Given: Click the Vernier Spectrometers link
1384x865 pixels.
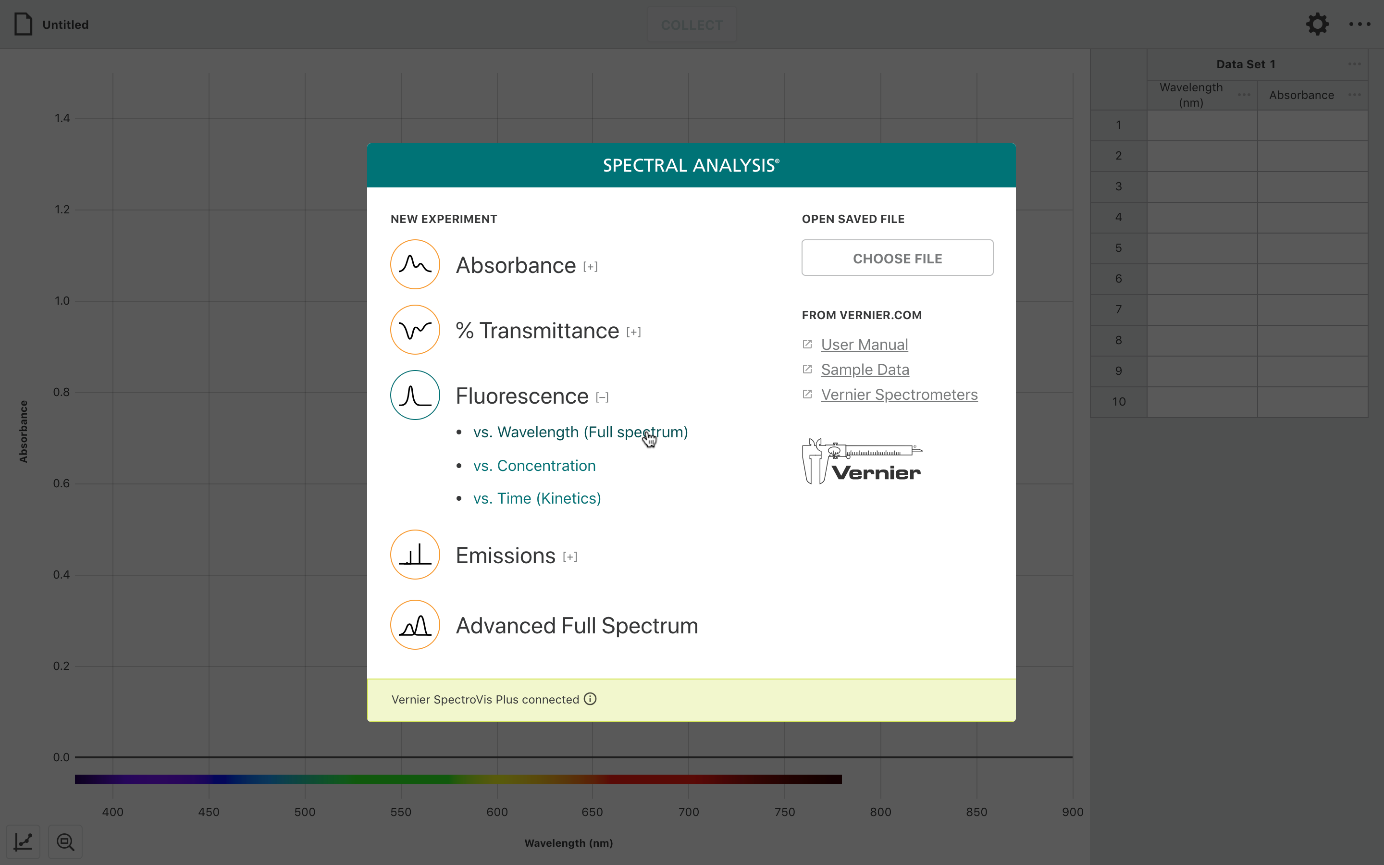Looking at the screenshot, I should click(899, 394).
